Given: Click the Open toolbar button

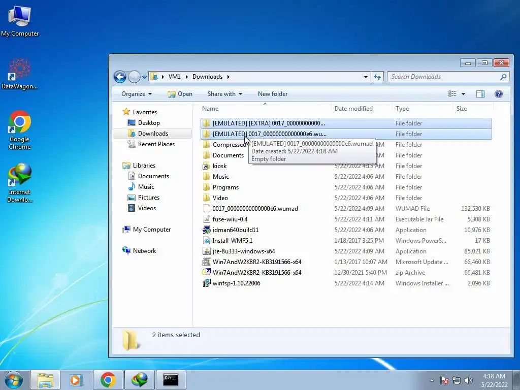Looking at the screenshot, I should pos(180,94).
